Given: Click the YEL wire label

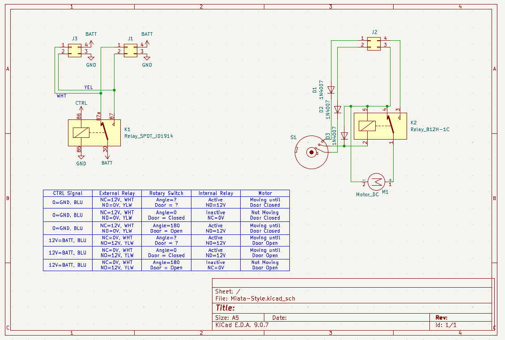Looking at the screenshot, I should tap(89, 87).
